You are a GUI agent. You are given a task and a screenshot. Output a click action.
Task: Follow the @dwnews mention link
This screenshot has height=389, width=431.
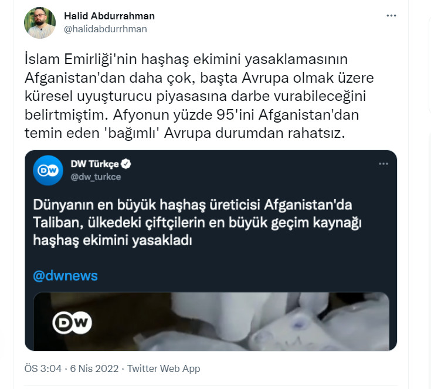(66, 276)
